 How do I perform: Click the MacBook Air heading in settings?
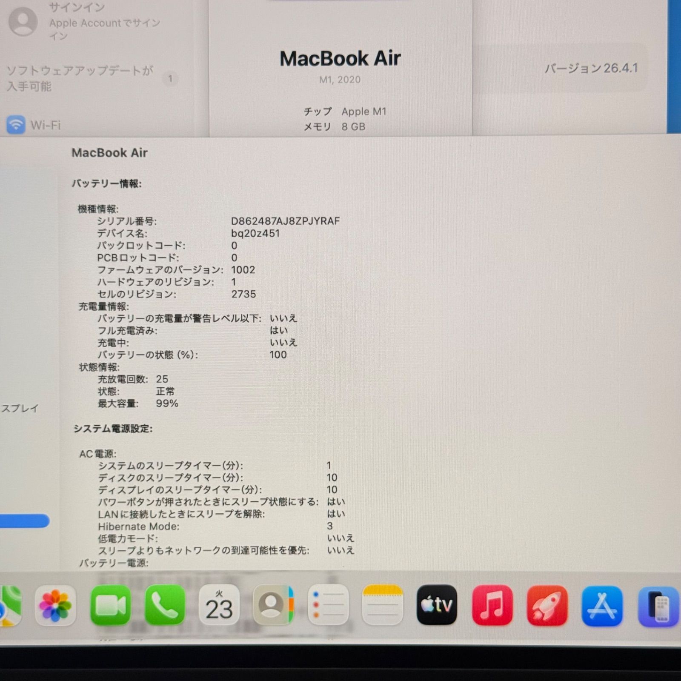coord(340,58)
